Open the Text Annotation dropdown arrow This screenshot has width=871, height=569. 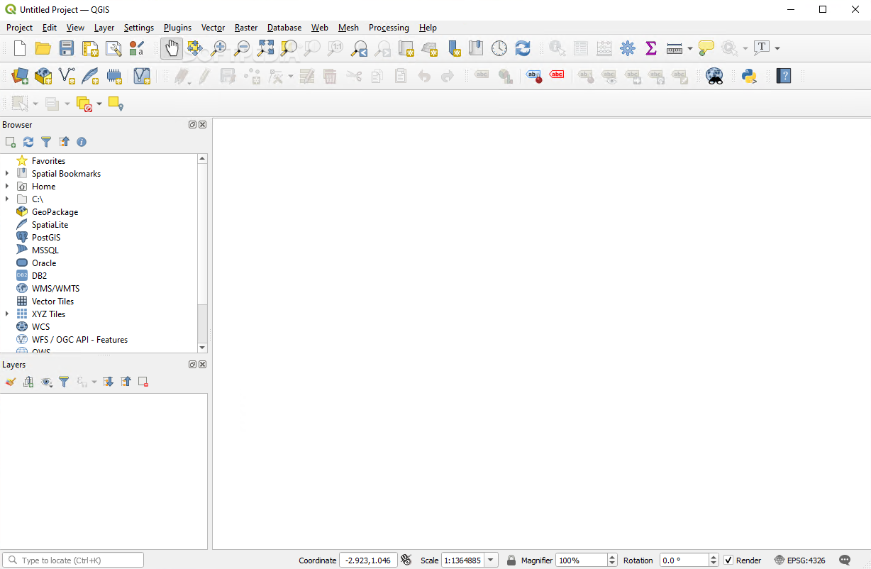pos(777,48)
